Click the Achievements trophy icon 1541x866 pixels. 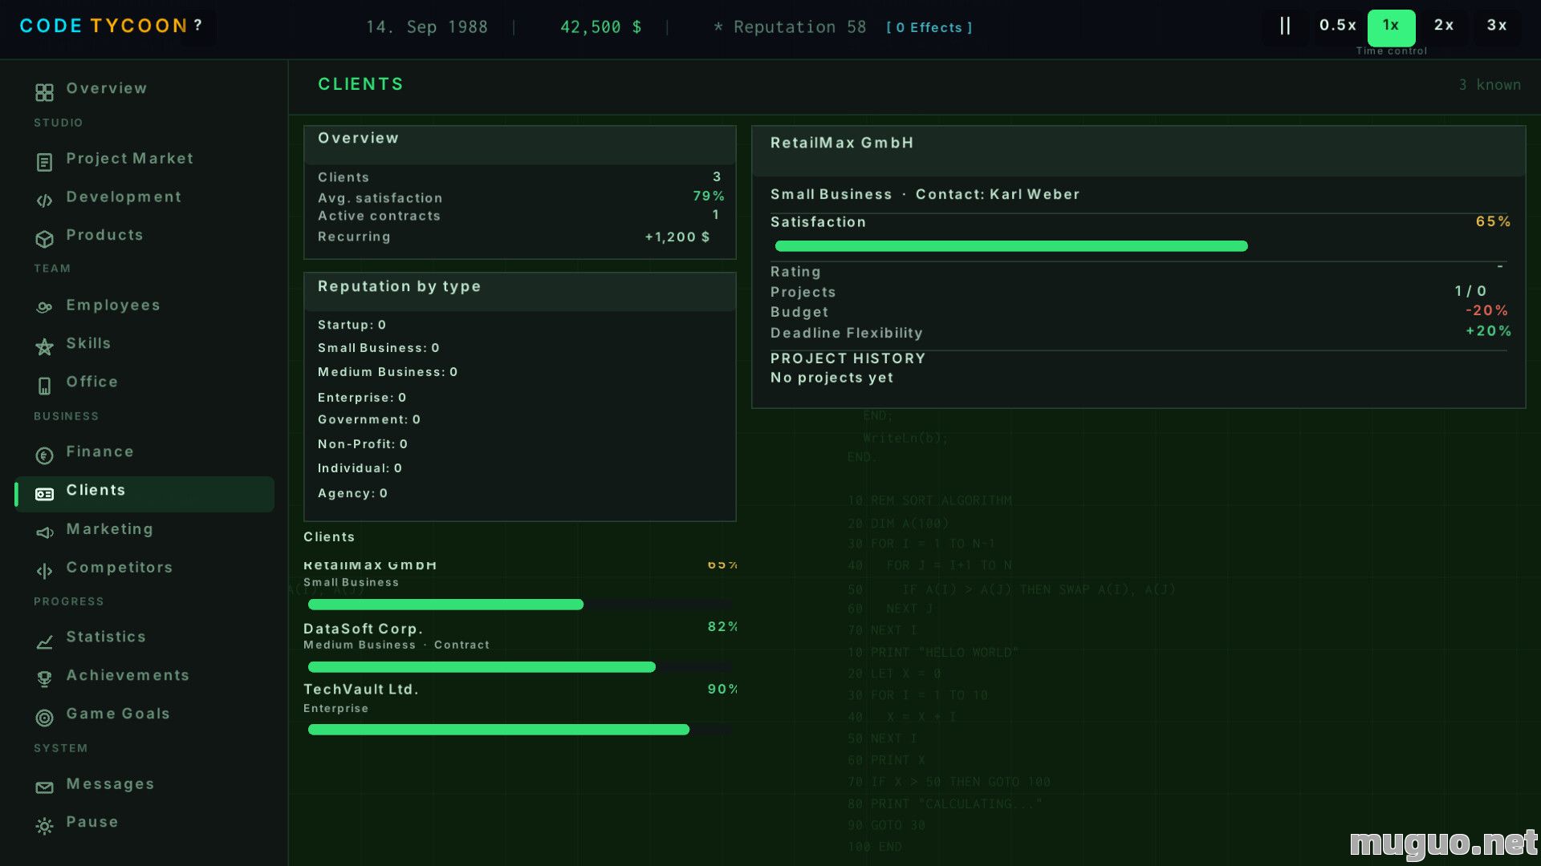point(44,679)
